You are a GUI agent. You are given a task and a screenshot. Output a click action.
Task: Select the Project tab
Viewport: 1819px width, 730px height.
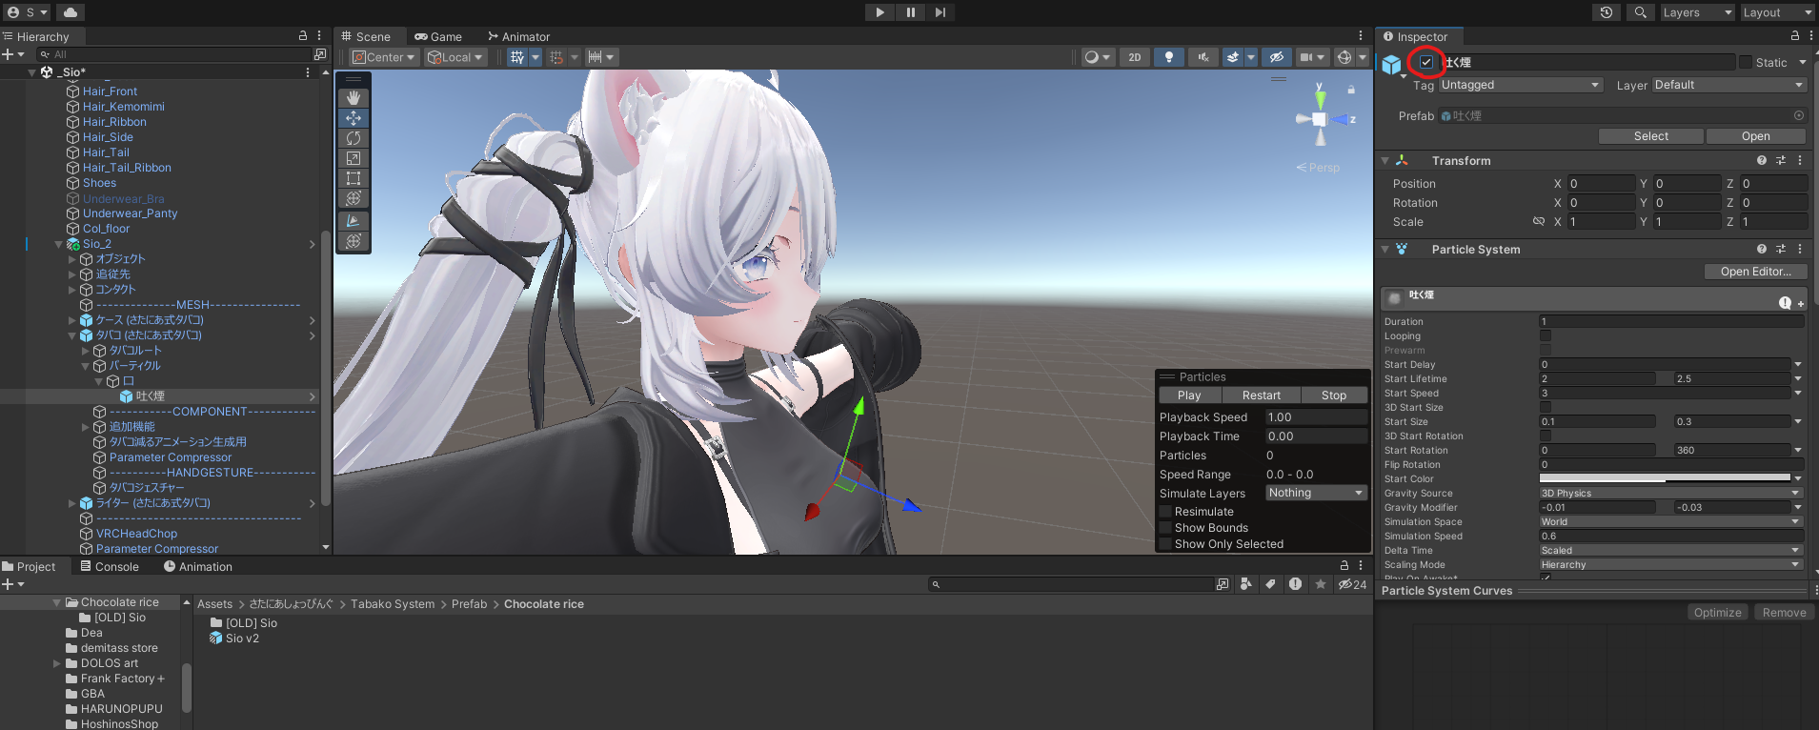30,566
